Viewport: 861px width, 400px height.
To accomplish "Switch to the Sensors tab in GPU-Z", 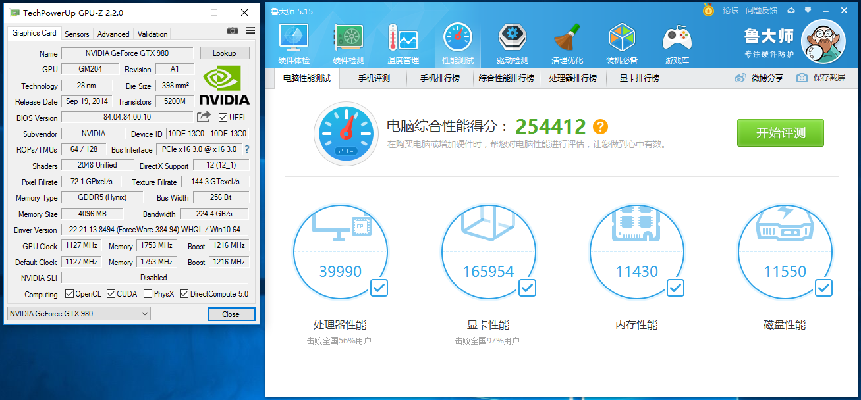I will pyautogui.click(x=77, y=34).
